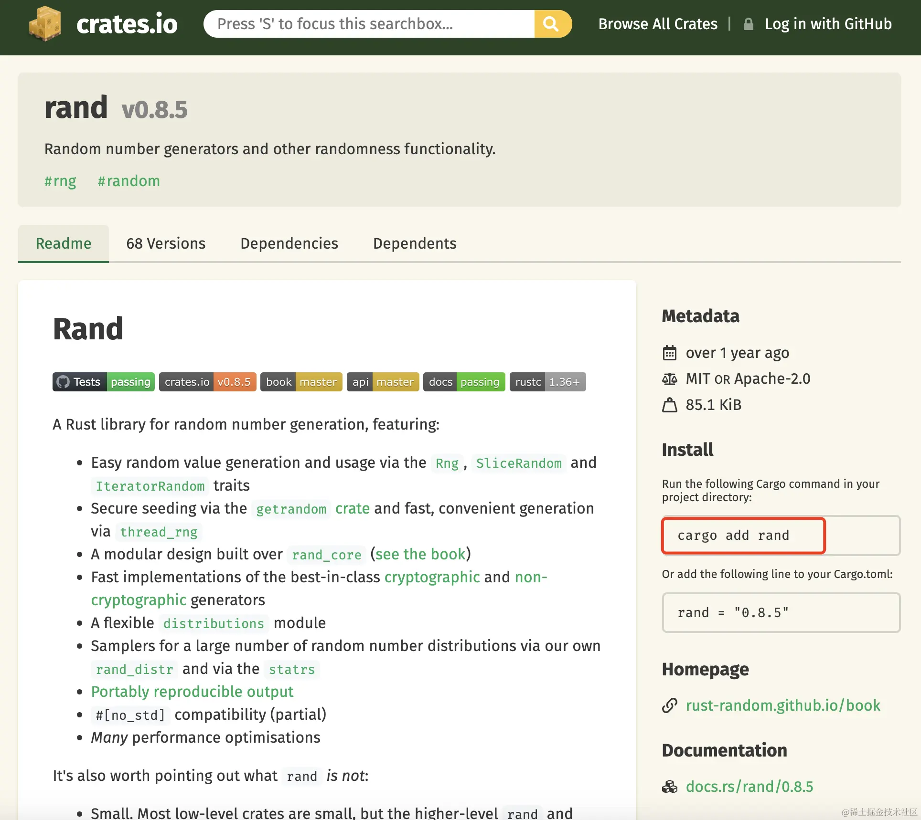Screen dimensions: 921x820
Task: Click the docs.rs cubes icon
Action: coord(670,787)
